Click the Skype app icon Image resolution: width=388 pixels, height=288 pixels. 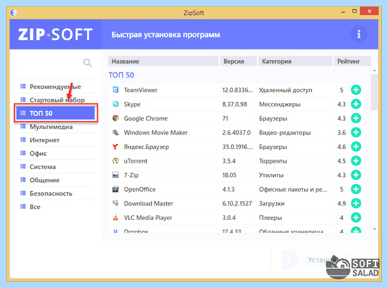(x=116, y=104)
